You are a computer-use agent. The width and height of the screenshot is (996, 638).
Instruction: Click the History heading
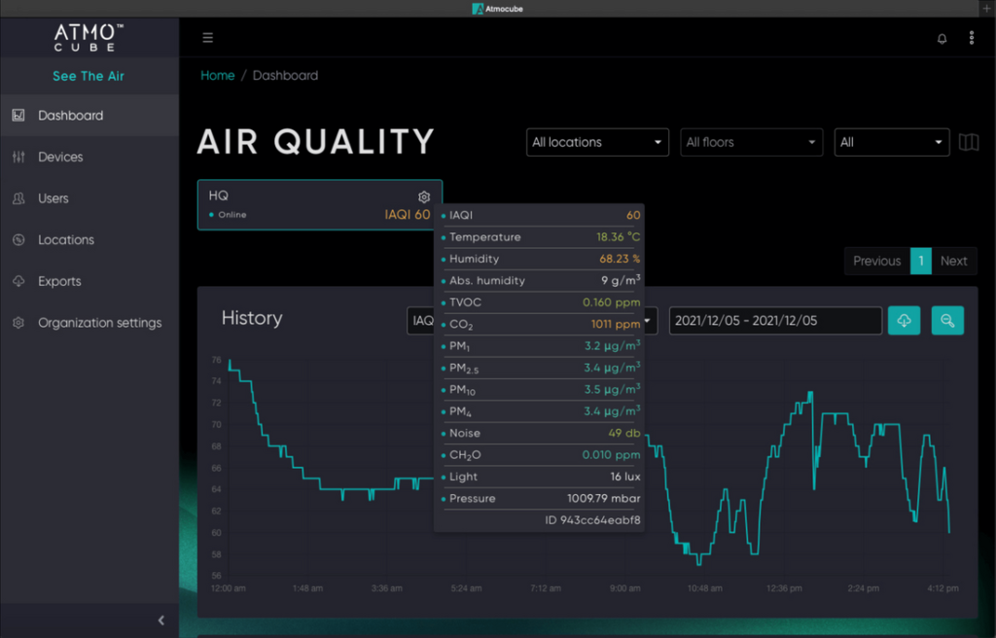pos(252,318)
